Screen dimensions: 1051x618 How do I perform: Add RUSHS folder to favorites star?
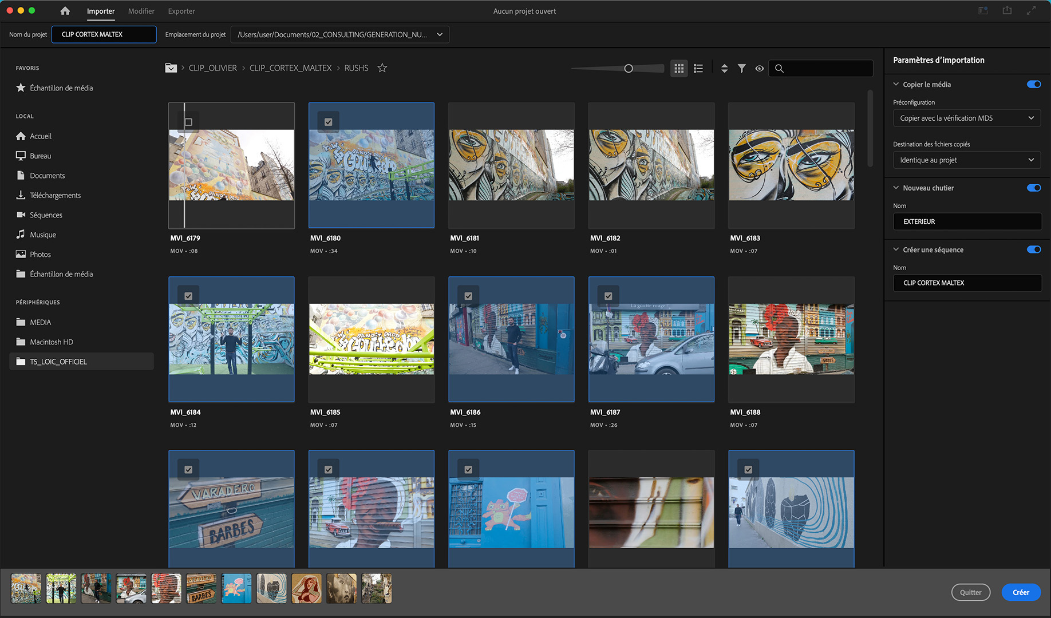click(x=382, y=68)
